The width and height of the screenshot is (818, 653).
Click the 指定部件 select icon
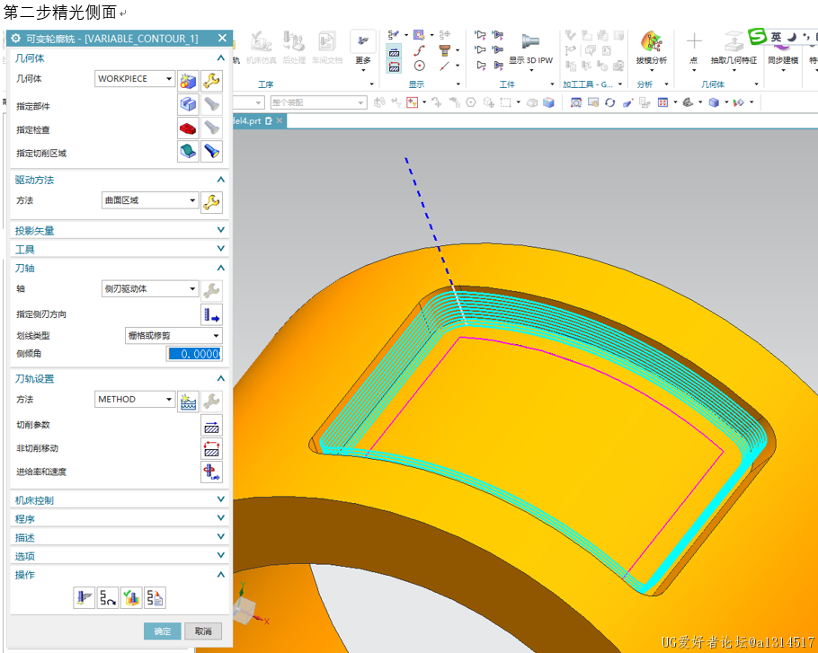[x=188, y=105]
